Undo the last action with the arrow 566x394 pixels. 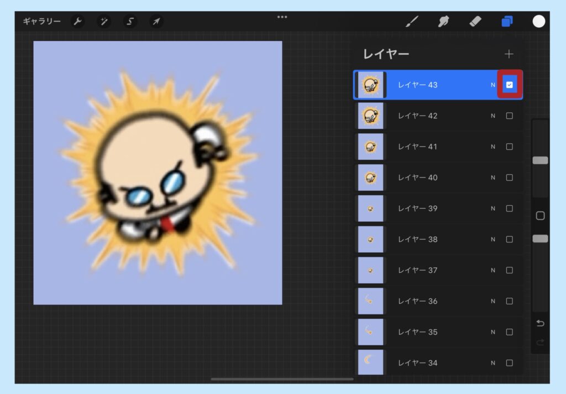[541, 323]
